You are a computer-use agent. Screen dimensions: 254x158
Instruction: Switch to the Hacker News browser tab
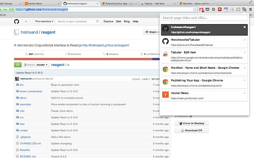pyautogui.click(x=42, y=4)
